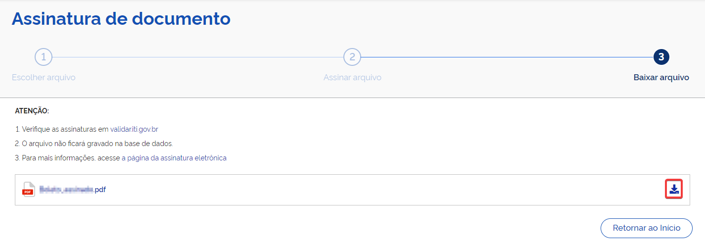
Task: Select the highlighted step 3 circle
Action: (x=661, y=57)
